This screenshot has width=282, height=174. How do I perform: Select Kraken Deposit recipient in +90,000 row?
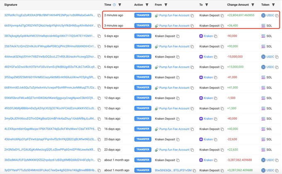pyautogui.click(x=209, y=46)
